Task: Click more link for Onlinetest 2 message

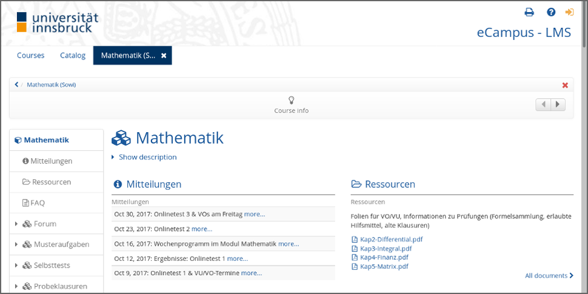Action: coord(202,229)
